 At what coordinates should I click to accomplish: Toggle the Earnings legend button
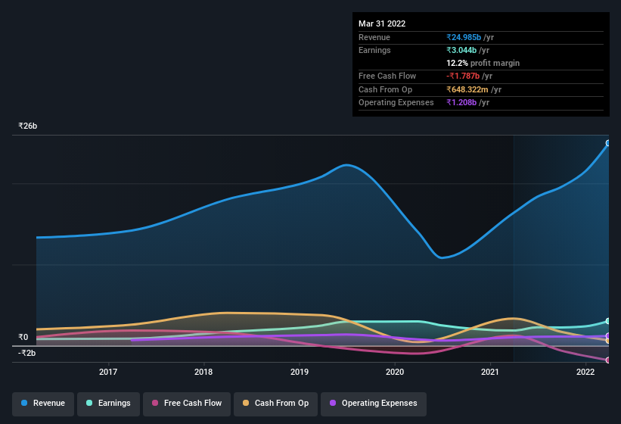click(x=108, y=404)
